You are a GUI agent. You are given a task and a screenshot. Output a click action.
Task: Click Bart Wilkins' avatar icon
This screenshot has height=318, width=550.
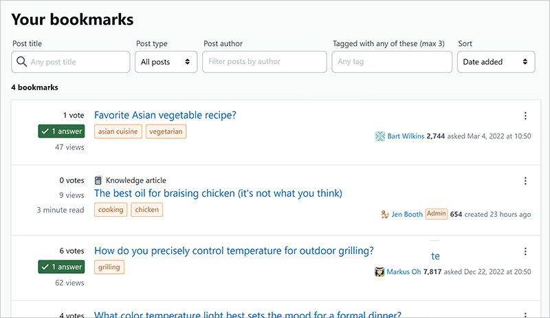pyautogui.click(x=379, y=136)
